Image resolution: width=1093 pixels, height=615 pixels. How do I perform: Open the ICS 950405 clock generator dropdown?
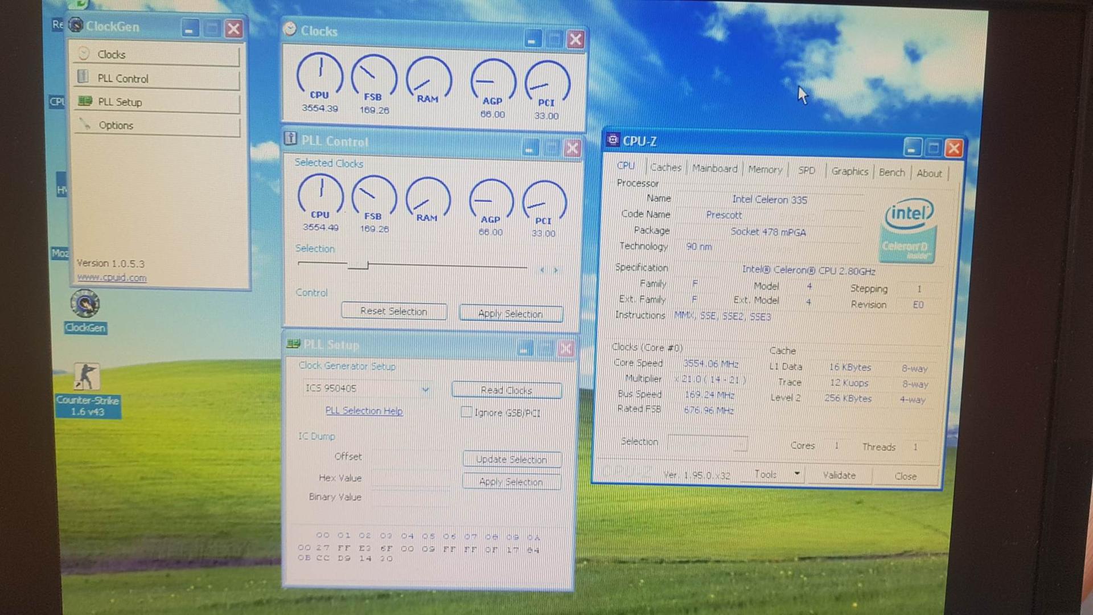click(425, 389)
